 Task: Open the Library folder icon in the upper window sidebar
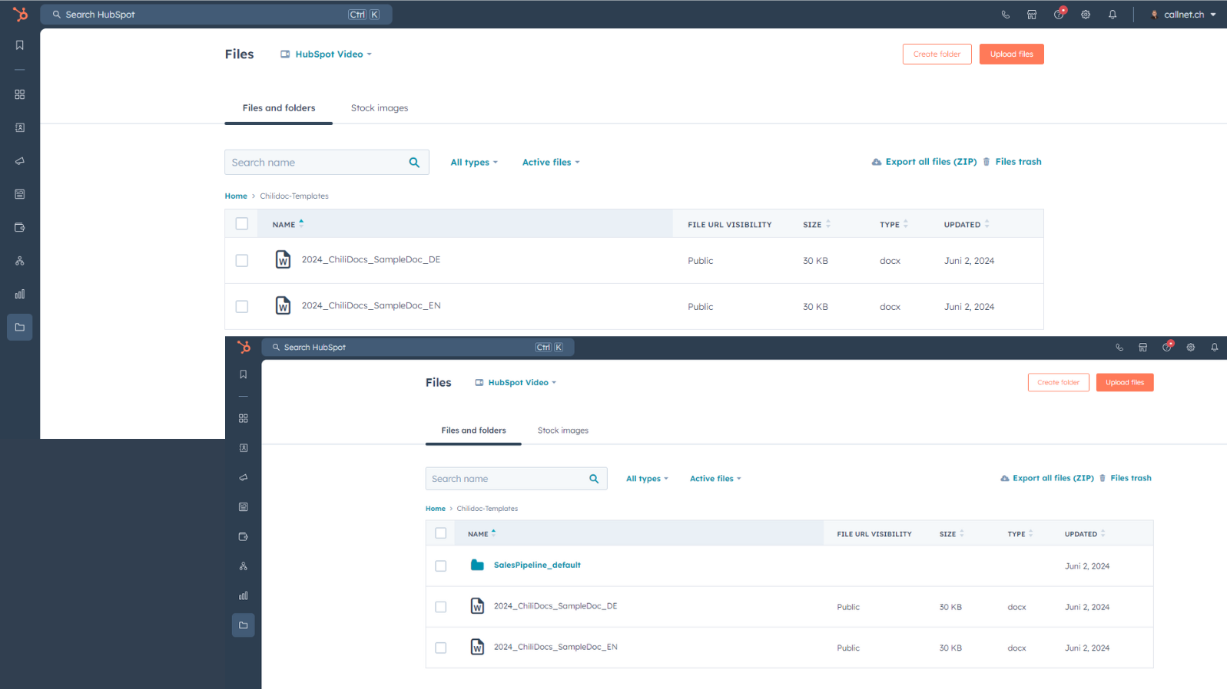(x=20, y=327)
